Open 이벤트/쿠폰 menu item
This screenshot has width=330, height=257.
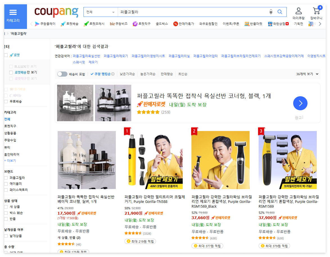coord(231,24)
